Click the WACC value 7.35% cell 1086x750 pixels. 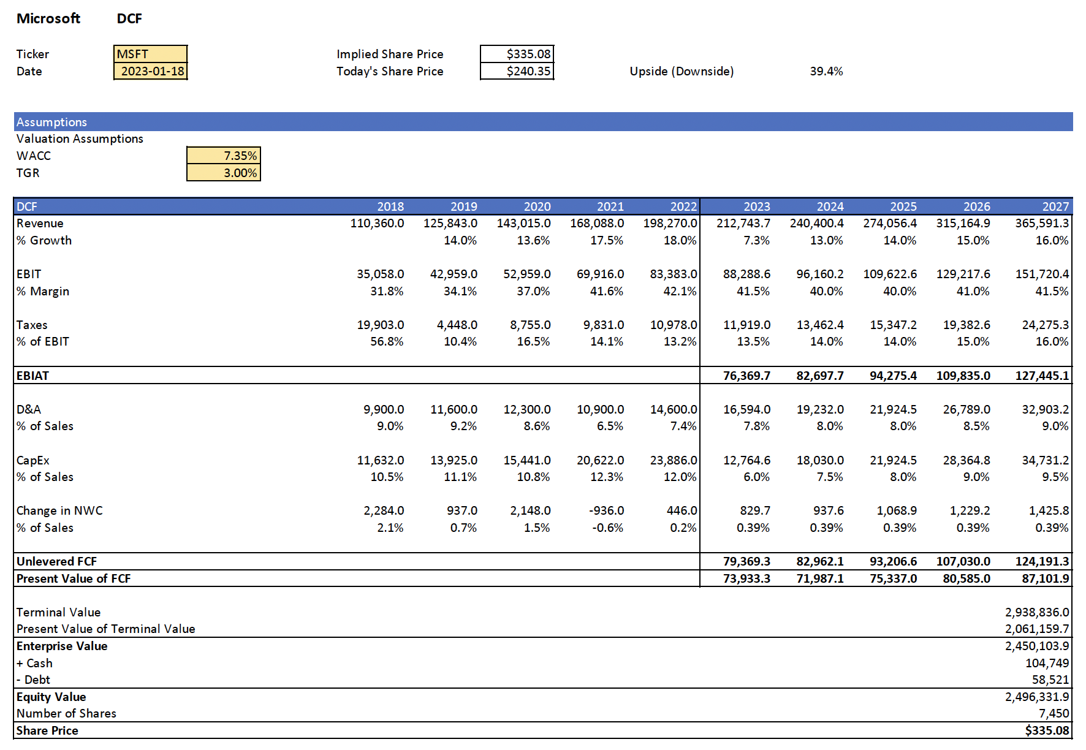(224, 156)
